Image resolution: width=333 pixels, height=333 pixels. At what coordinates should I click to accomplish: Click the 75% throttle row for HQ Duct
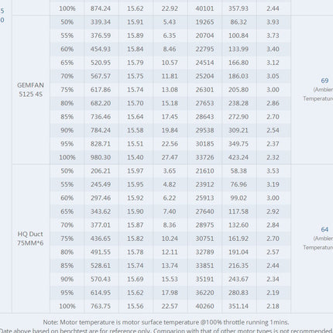point(170,239)
